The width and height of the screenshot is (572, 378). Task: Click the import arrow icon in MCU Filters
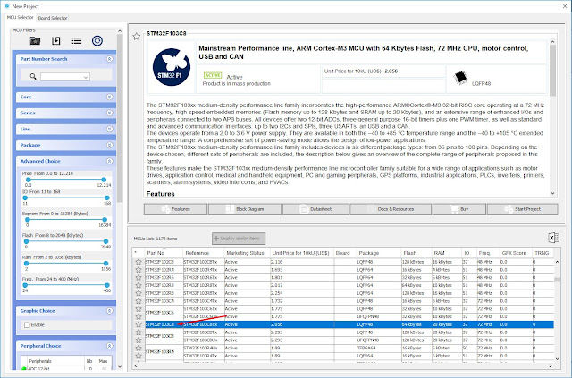[x=55, y=40]
